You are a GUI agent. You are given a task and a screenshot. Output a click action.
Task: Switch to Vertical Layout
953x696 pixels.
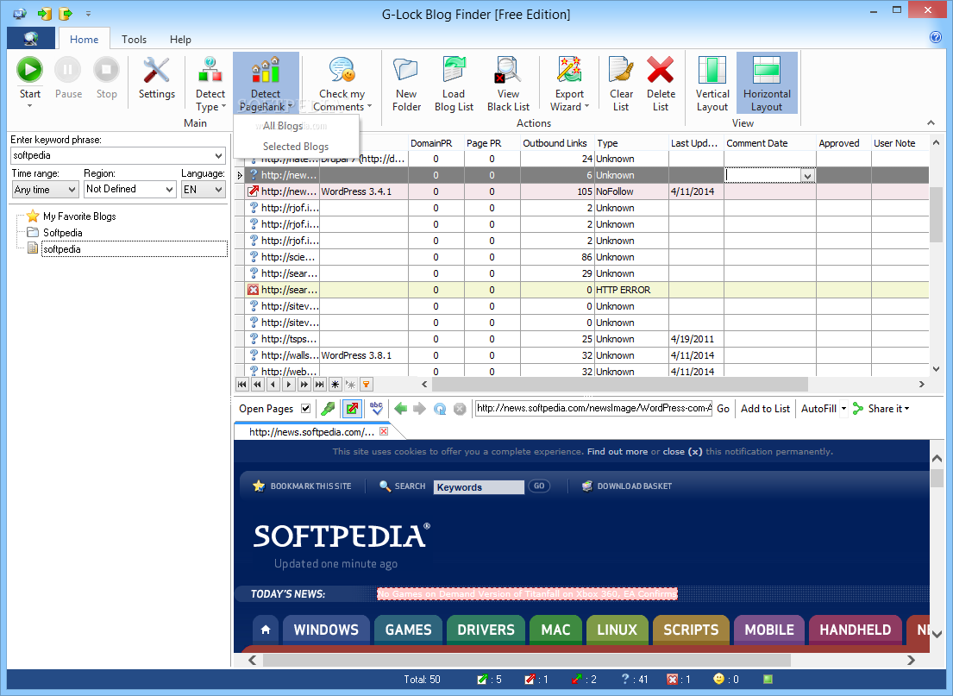(712, 85)
